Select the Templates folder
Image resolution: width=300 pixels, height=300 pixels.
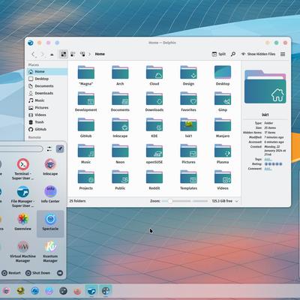click(x=188, y=180)
